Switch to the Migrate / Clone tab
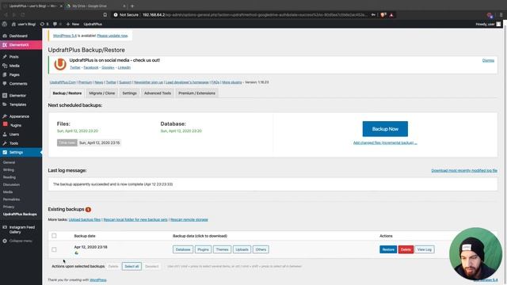The image size is (507, 285). click(102, 93)
